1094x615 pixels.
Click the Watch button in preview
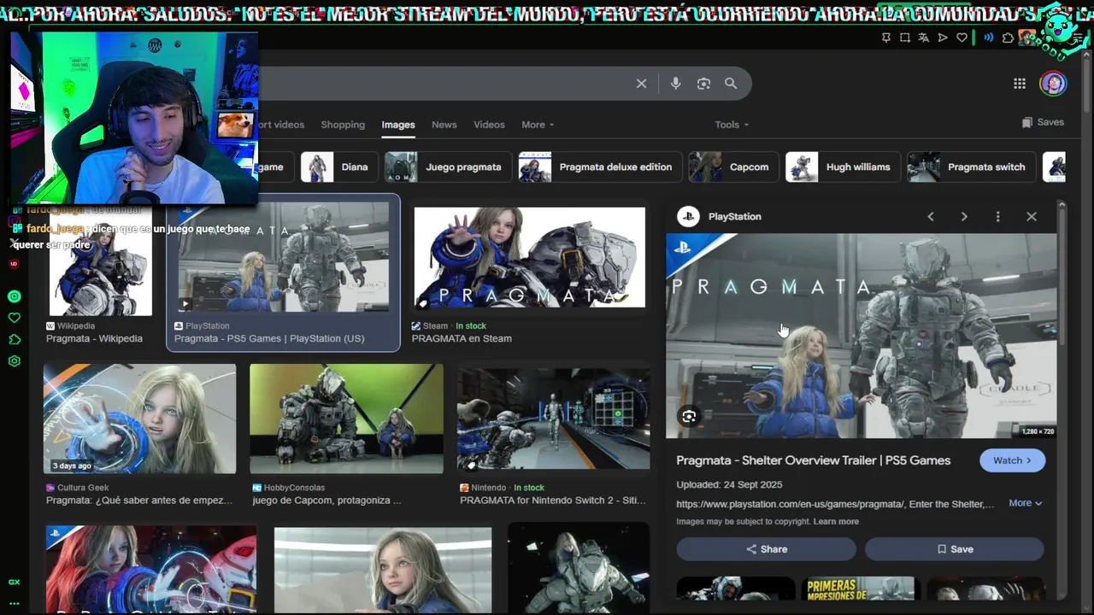(x=1012, y=460)
